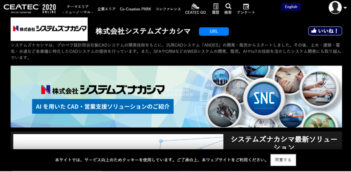Click the 検索 magnifier icon
The height and width of the screenshot is (172, 351).
228,6
